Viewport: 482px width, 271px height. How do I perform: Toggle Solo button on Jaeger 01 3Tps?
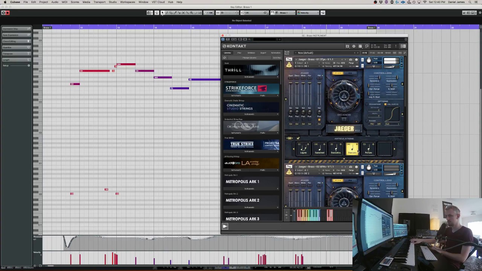tap(362, 60)
